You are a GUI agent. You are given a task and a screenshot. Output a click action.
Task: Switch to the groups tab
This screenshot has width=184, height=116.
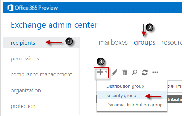144,43
